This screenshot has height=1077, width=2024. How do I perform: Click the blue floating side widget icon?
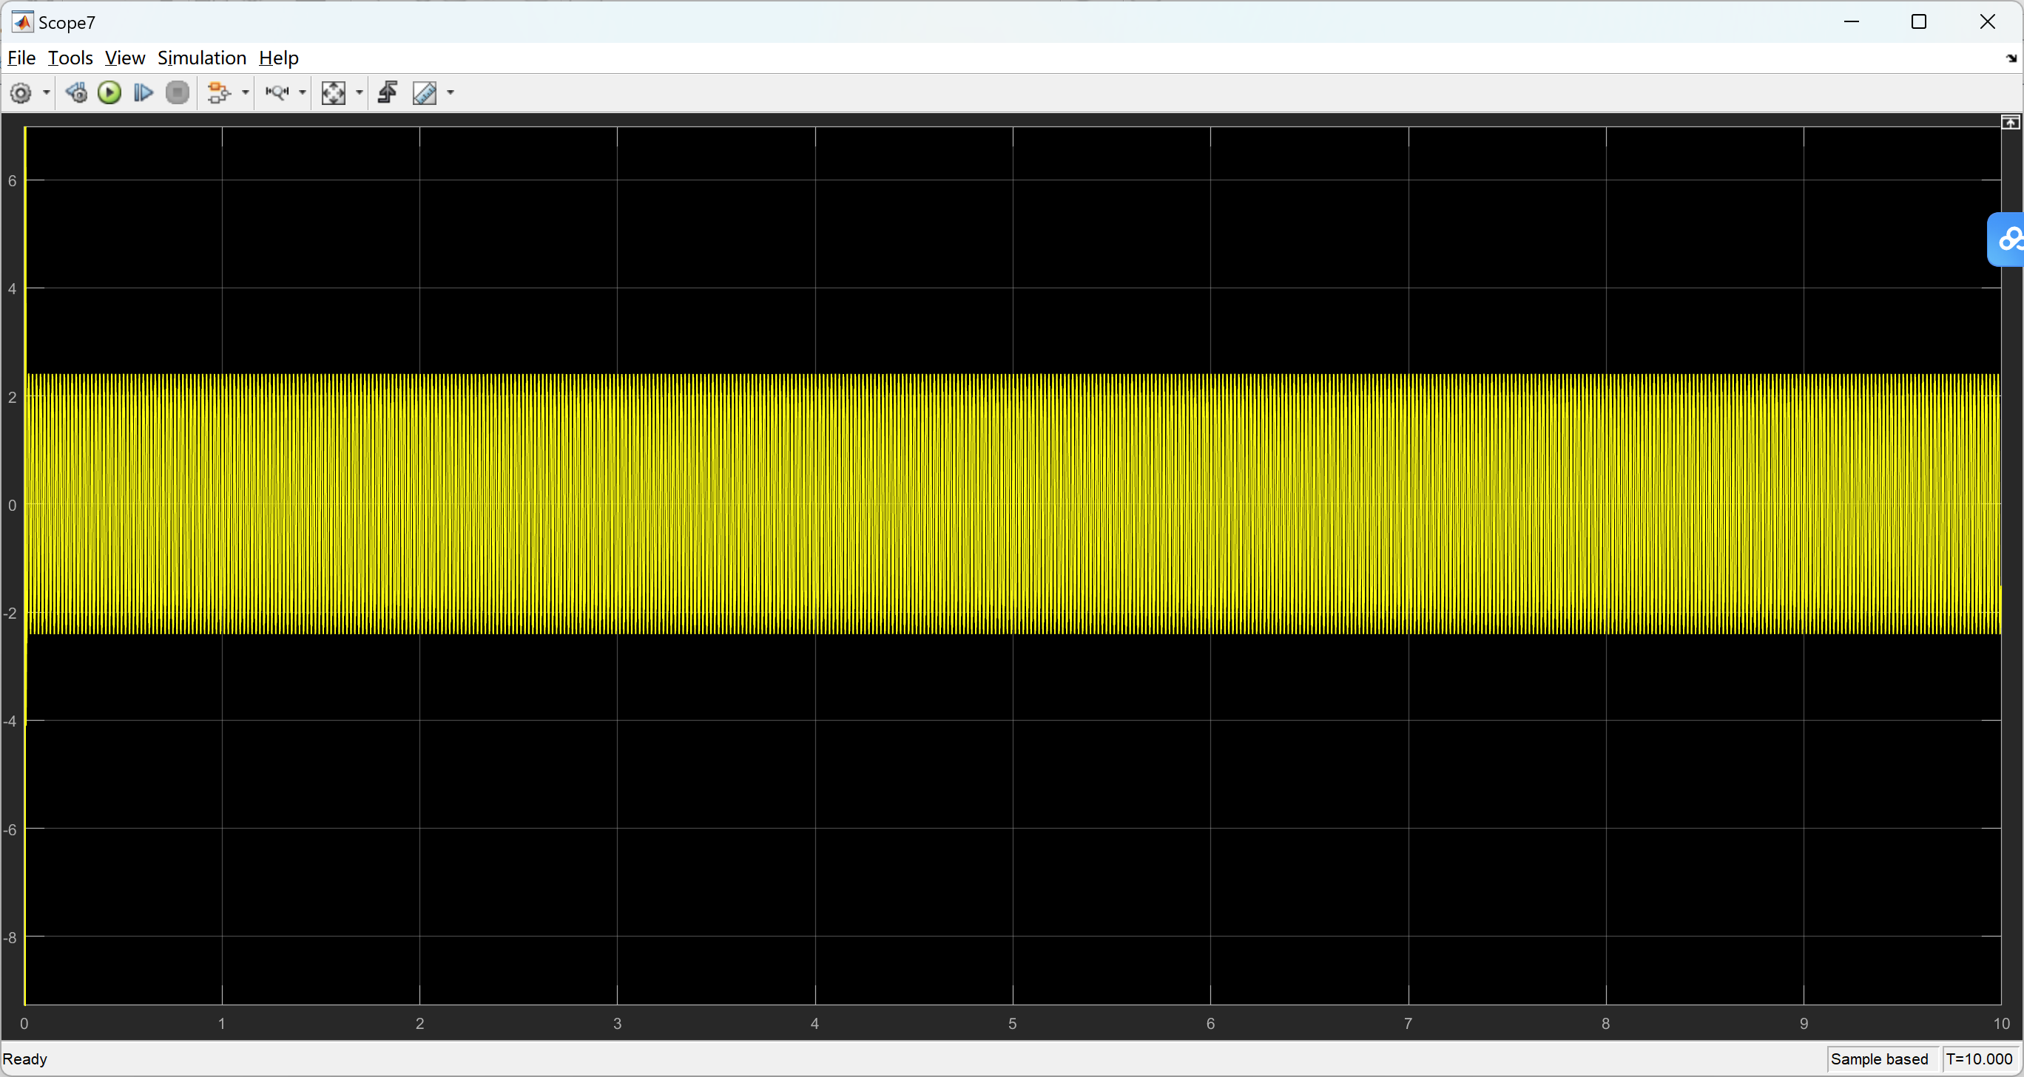tap(2009, 239)
